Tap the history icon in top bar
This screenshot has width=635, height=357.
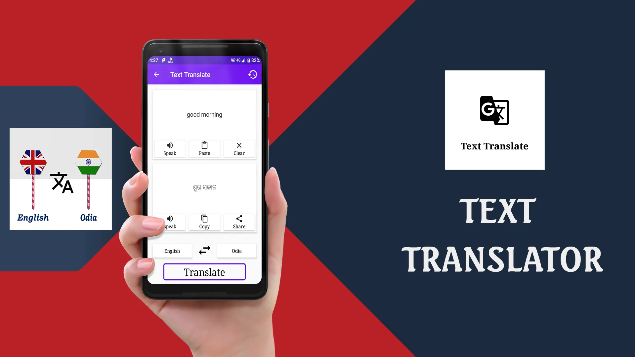coord(253,74)
